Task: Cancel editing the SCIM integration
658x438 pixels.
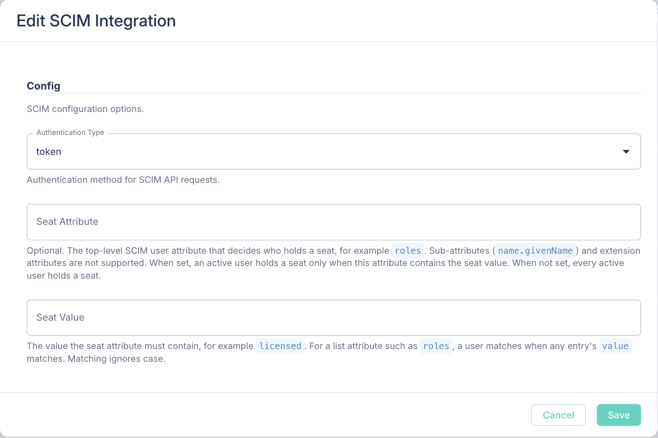Action: pos(558,415)
